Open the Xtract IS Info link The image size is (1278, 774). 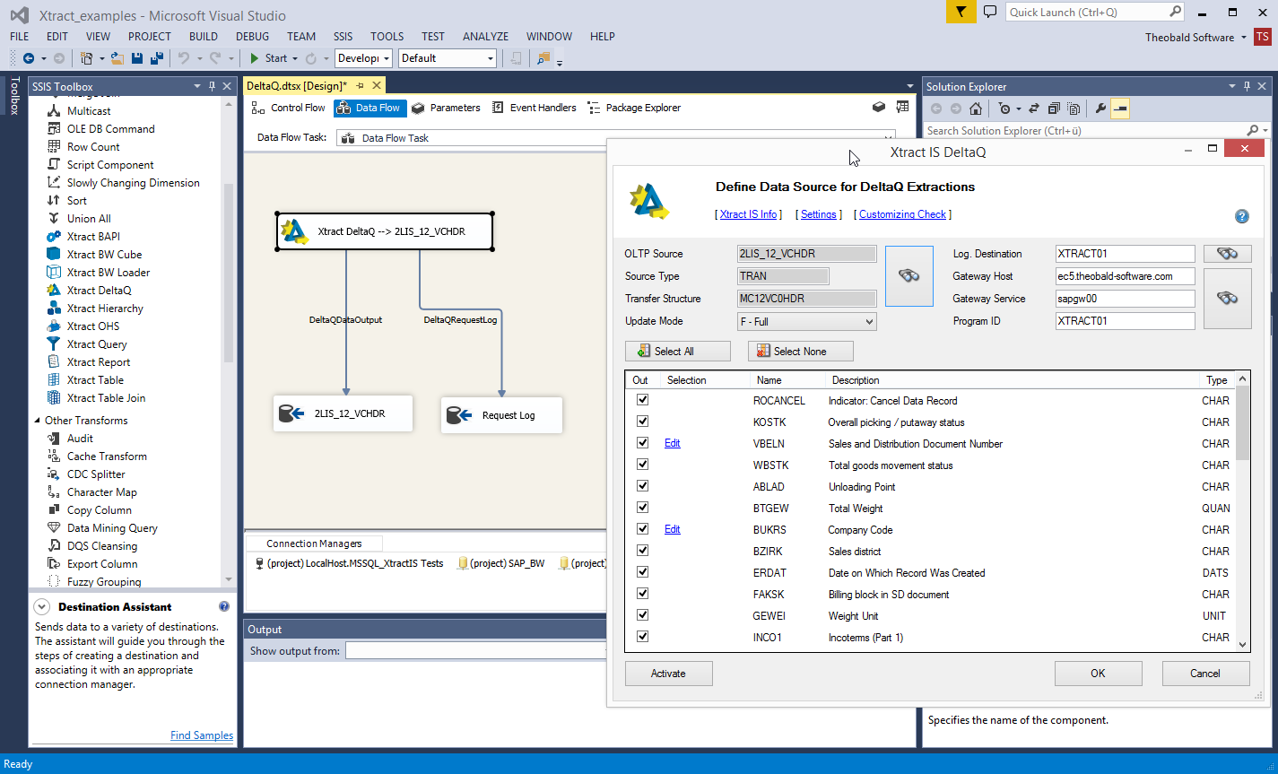coord(749,214)
